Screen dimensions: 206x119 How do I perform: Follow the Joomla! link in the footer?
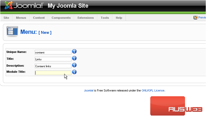click(x=89, y=90)
